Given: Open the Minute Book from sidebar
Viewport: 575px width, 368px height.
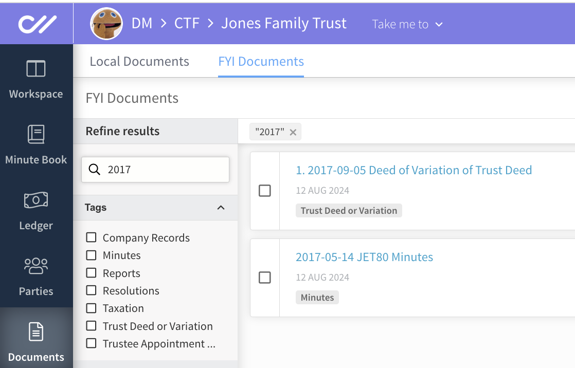Looking at the screenshot, I should coord(36,145).
